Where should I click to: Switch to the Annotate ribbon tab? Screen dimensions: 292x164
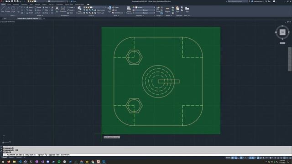pos(16,4)
